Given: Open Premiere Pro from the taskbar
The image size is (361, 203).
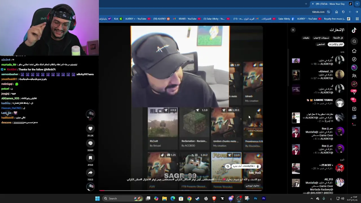Looking at the screenshot, I should point(264,198).
